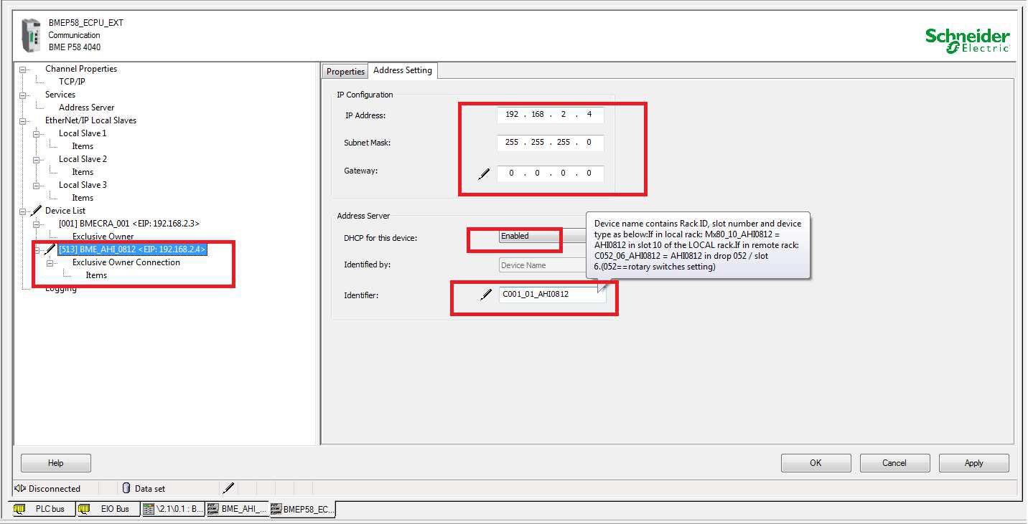The image size is (1028, 524).
Task: Open the DHCP for this device dropdown
Action: (543, 237)
